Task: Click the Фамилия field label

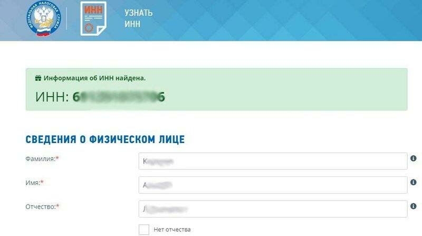Action: tap(42, 159)
